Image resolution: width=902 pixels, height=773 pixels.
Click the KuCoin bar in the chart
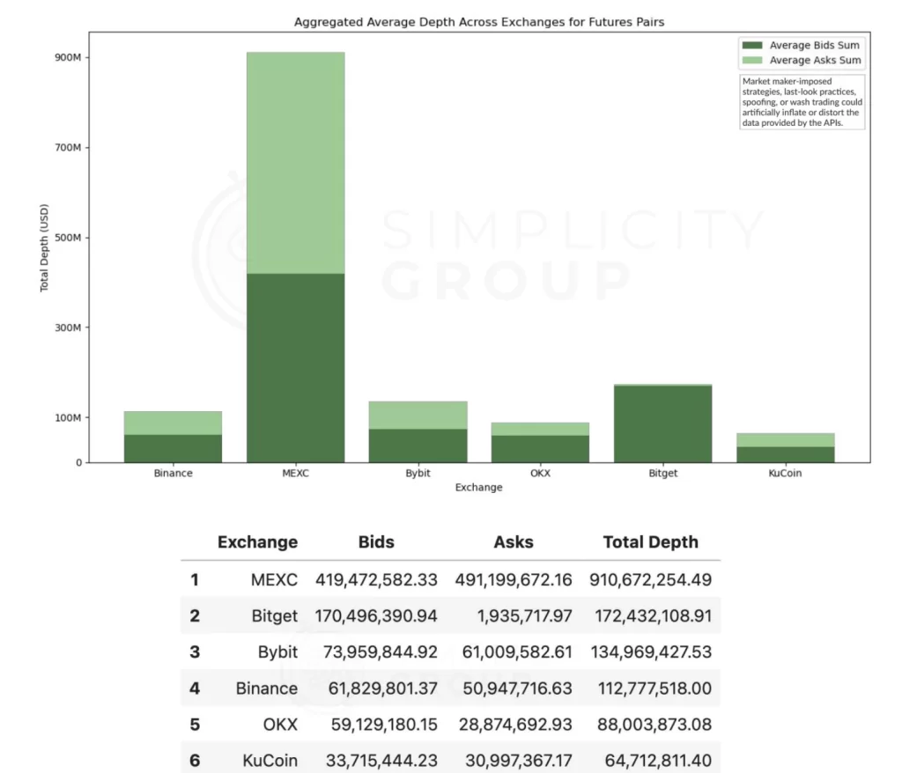tap(785, 447)
